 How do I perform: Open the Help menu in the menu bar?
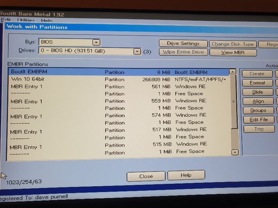47,21
